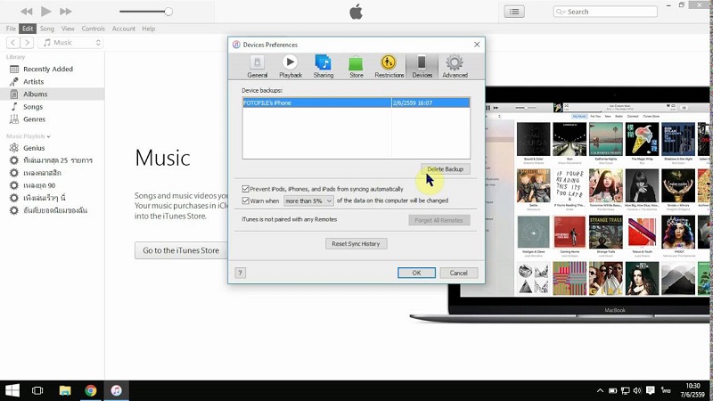The width and height of the screenshot is (713, 401).
Task: Go back with the left arrow button
Action: click(13, 43)
